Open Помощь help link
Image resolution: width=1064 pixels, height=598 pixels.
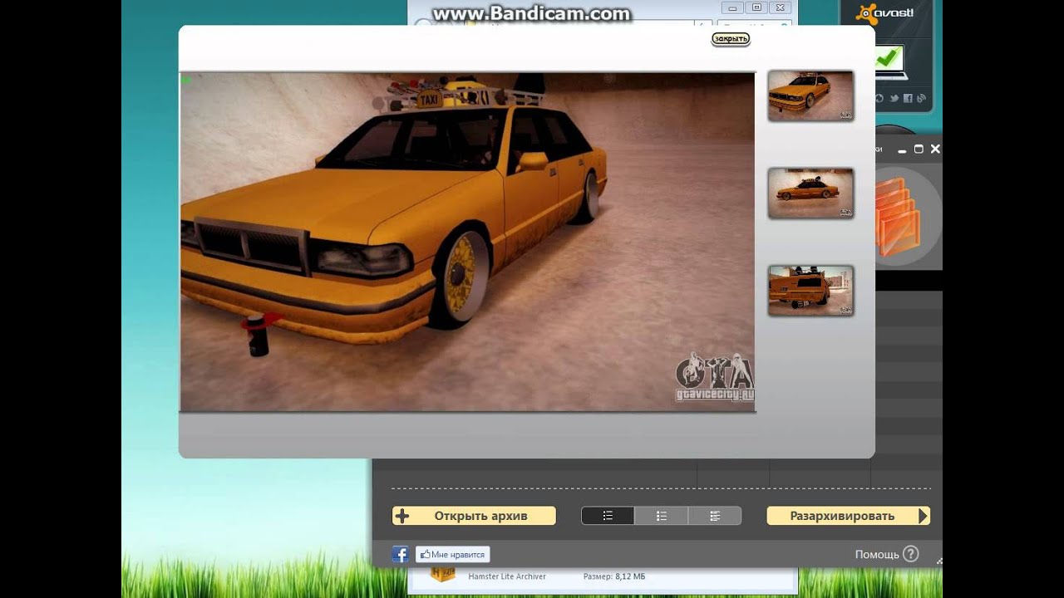click(x=877, y=554)
